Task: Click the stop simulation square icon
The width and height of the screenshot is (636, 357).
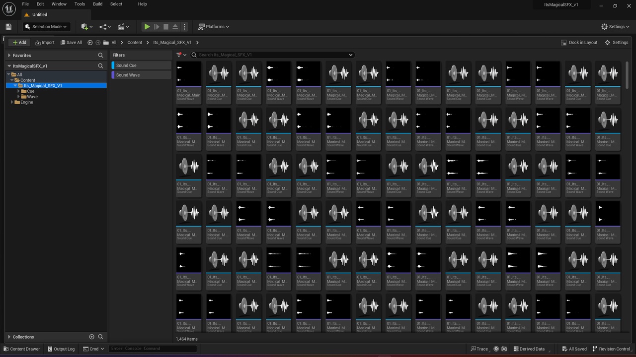Action: coord(166,27)
